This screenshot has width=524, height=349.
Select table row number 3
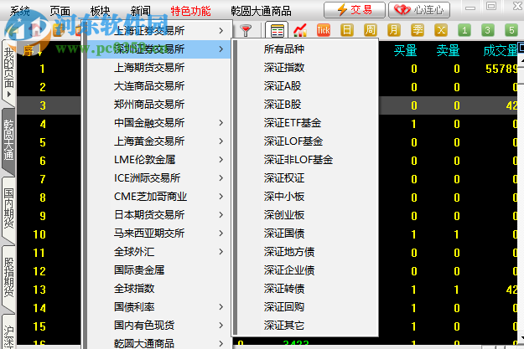click(43, 105)
